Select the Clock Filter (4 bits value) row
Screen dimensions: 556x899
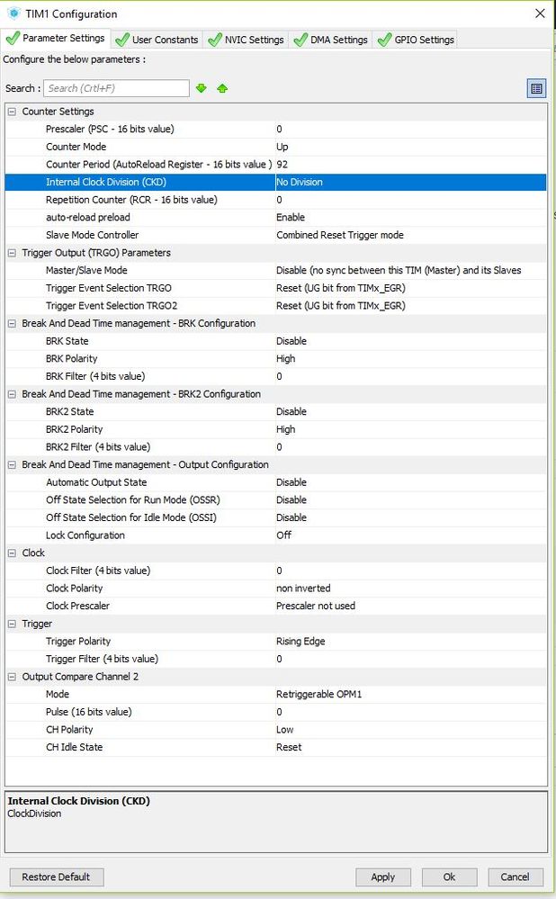point(275,571)
